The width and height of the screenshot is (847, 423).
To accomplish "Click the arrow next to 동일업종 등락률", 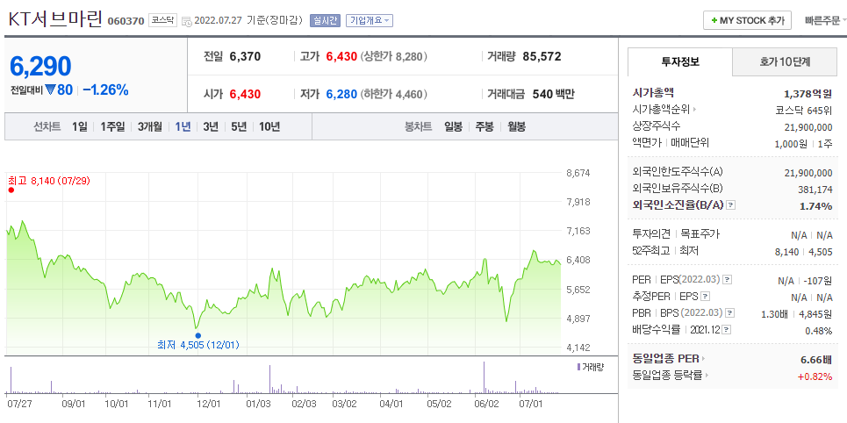I will pyautogui.click(x=707, y=375).
